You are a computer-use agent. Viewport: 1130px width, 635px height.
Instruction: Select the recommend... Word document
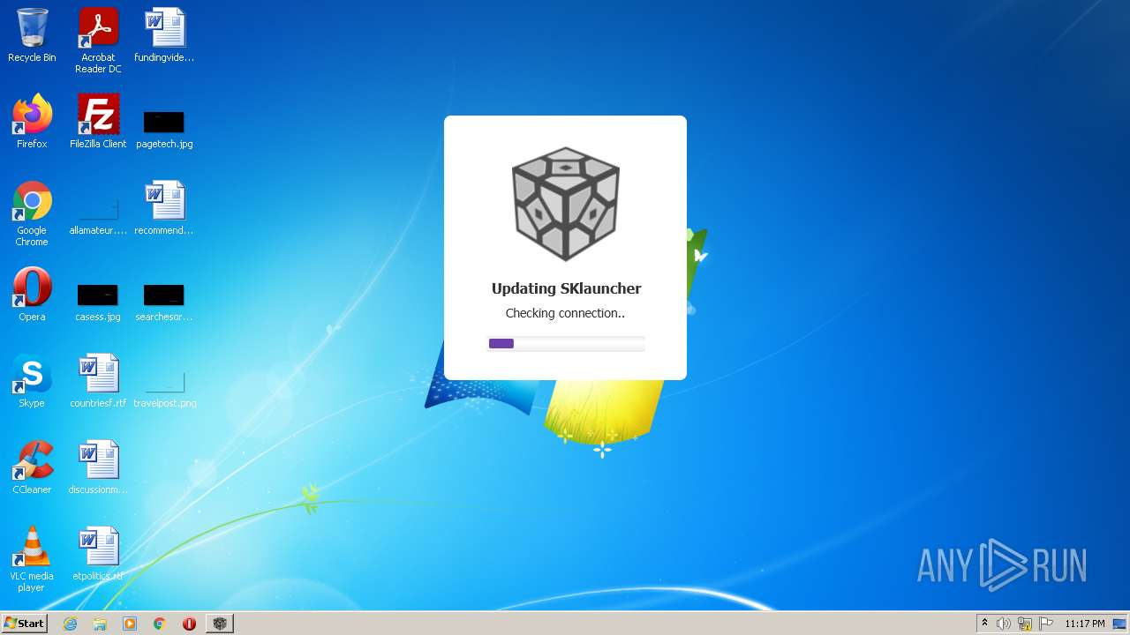point(164,208)
